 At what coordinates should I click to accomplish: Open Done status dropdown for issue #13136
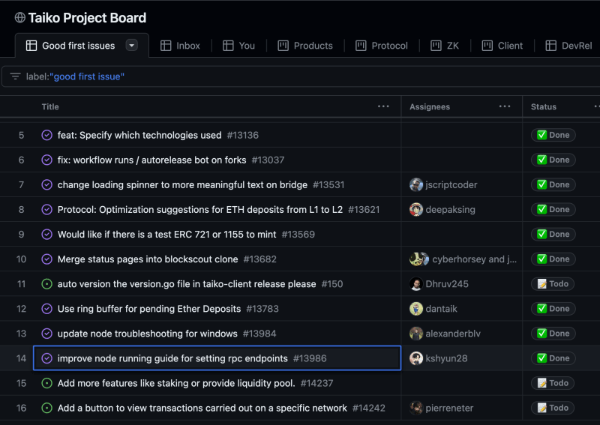click(553, 135)
